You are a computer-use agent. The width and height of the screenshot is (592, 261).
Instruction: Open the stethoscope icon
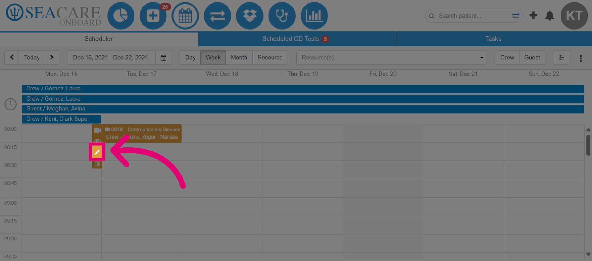point(282,16)
